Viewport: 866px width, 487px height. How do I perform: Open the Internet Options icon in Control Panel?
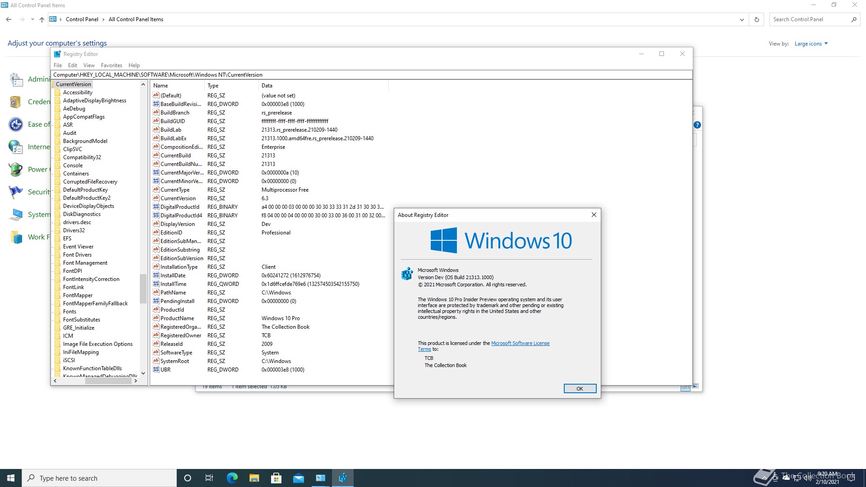point(16,147)
